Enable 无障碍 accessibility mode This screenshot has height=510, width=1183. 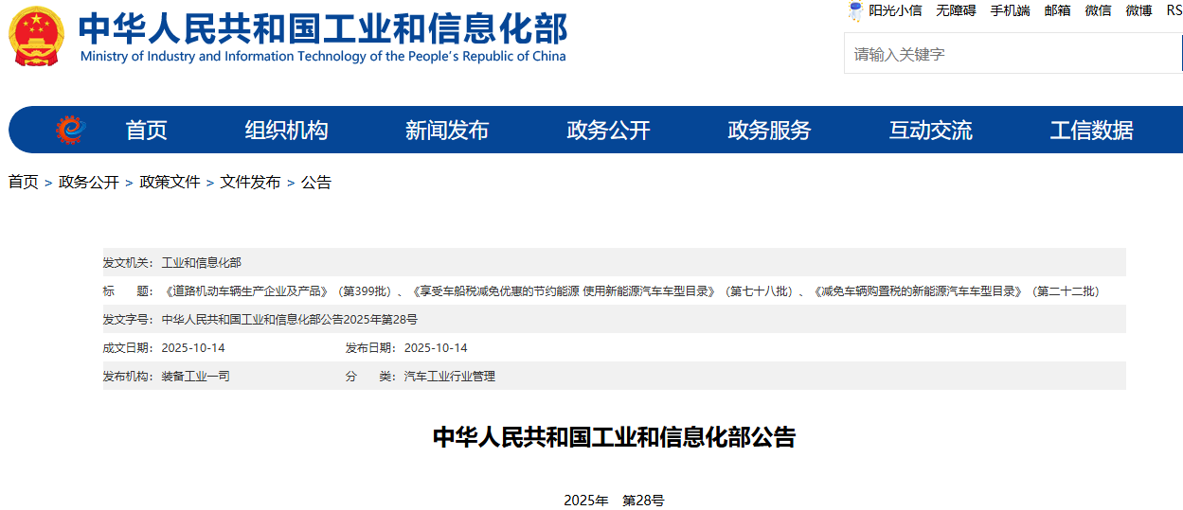956,10
